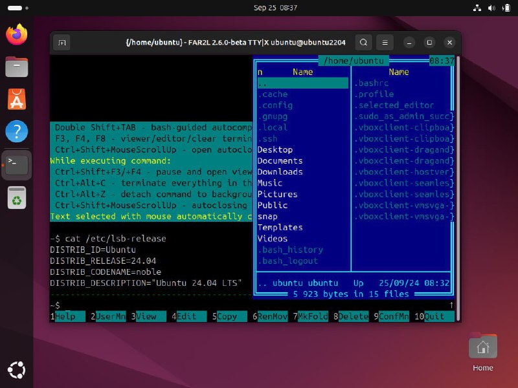Viewport: 518px width, 388px height.
Task: Click the up arrow beside command line
Action: pos(451,305)
